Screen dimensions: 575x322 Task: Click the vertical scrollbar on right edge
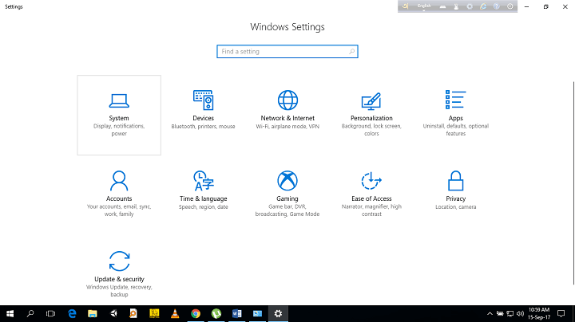click(x=573, y=183)
